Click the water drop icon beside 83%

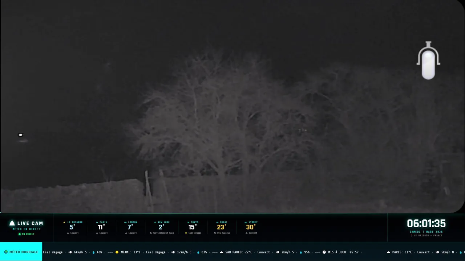pyautogui.click(x=198, y=252)
